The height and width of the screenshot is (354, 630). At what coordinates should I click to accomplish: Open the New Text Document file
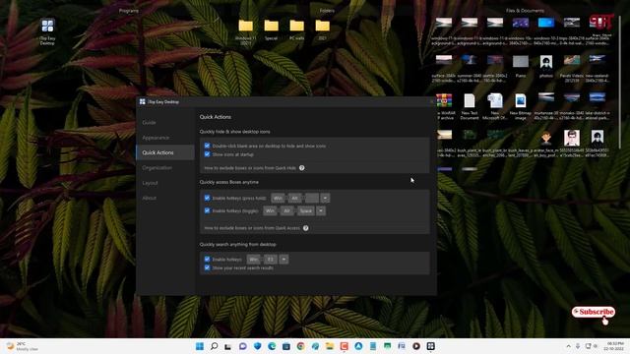pyautogui.click(x=470, y=106)
